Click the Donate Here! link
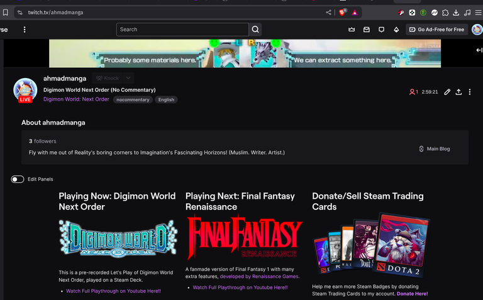The width and height of the screenshot is (483, 300). pyautogui.click(x=412, y=294)
